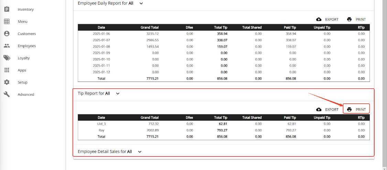Click the Inventory clipboard icon in sidebar

[x=7, y=9]
